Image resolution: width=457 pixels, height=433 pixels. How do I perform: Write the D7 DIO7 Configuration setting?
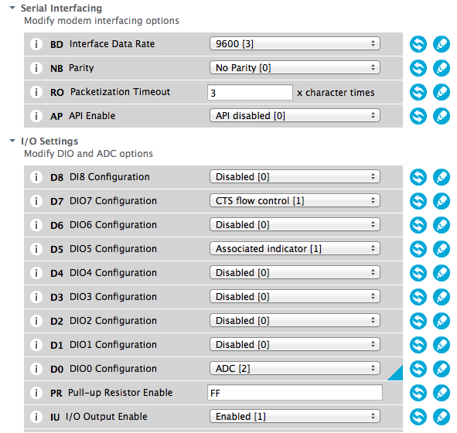(x=442, y=201)
